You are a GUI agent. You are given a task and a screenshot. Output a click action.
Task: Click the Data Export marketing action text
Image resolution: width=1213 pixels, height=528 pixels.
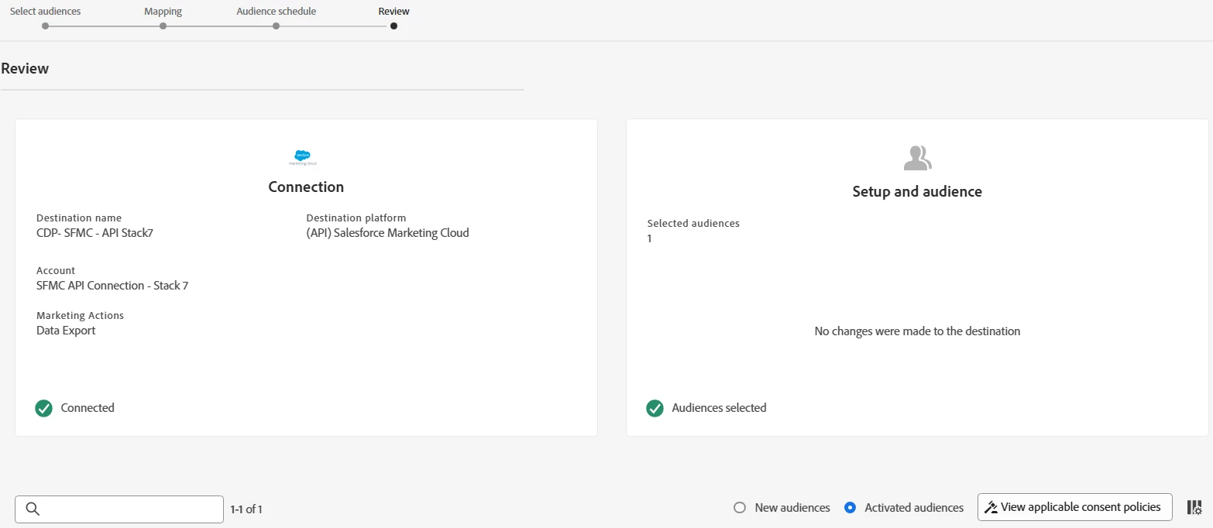tap(66, 331)
